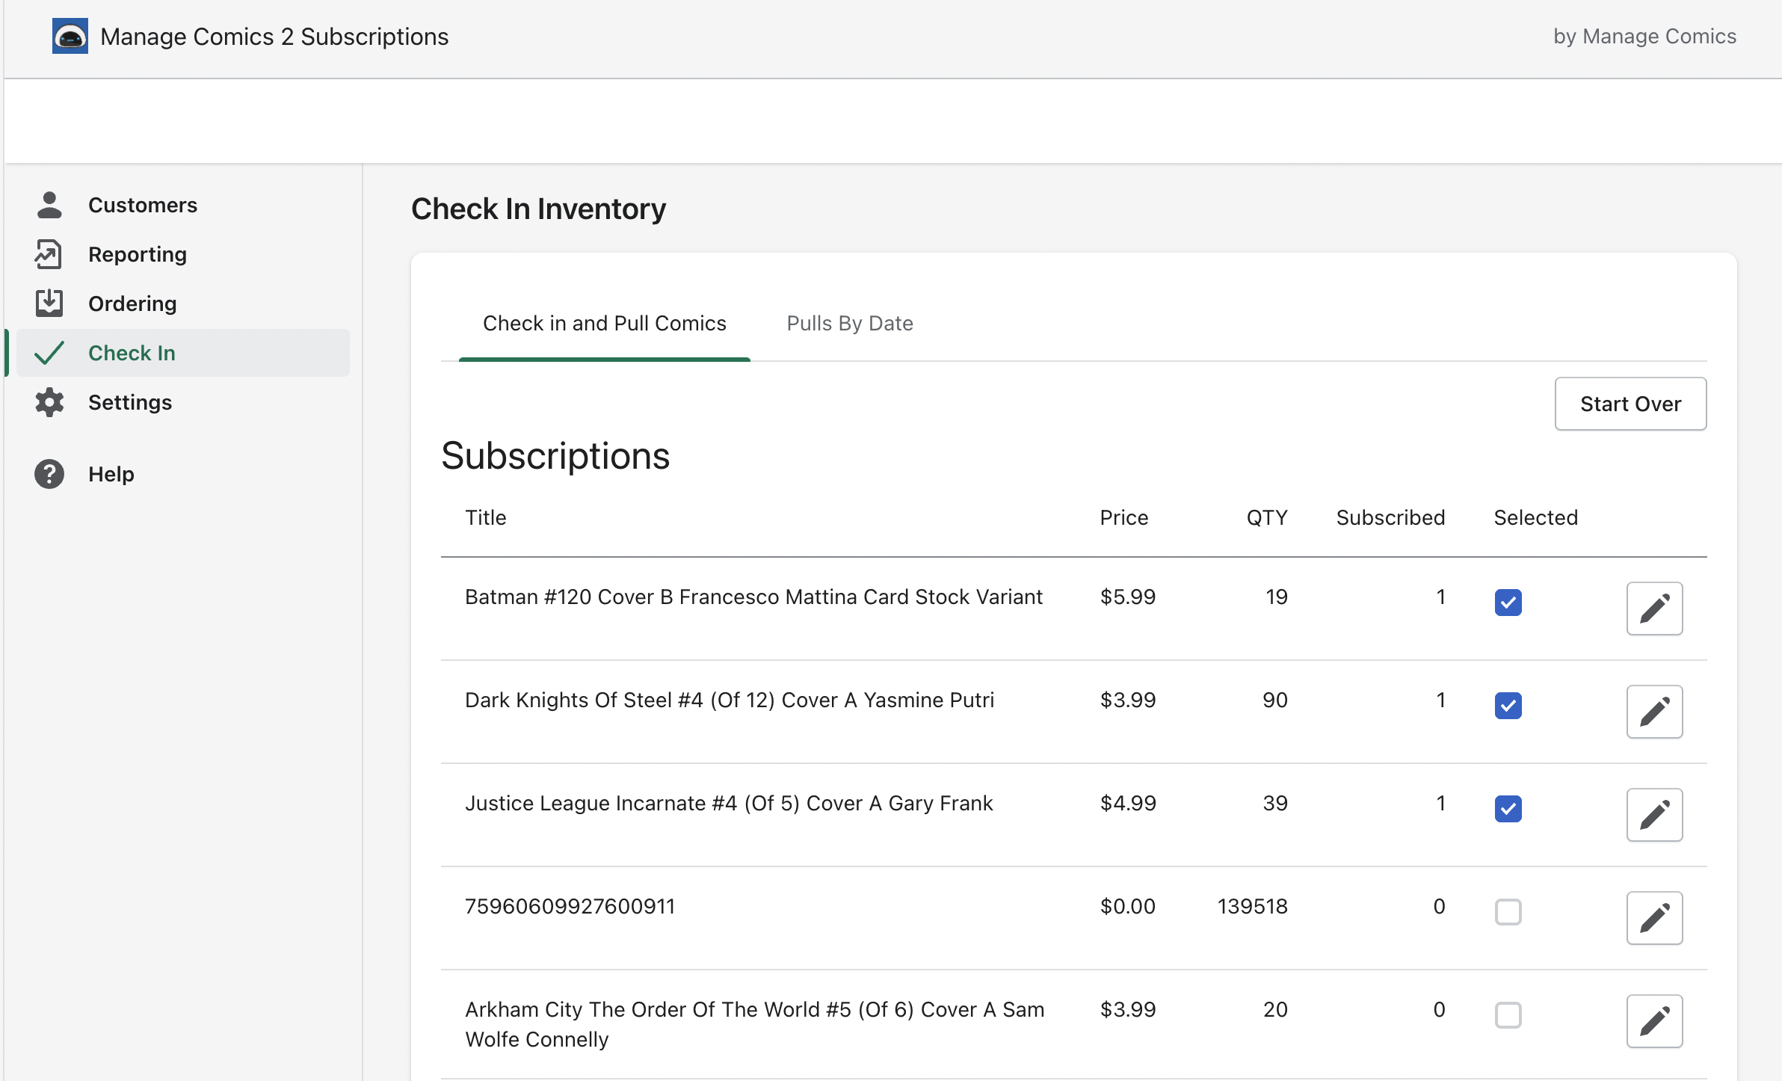The height and width of the screenshot is (1081, 1782).
Task: Check the 75960609927600911 Selected checkbox
Action: pos(1508,911)
